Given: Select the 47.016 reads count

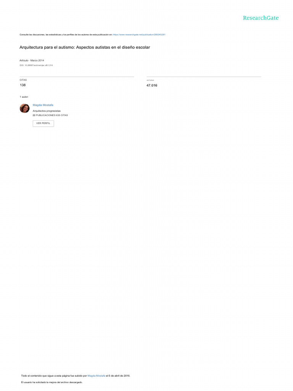Looking at the screenshot, I should pyautogui.click(x=152, y=85).
